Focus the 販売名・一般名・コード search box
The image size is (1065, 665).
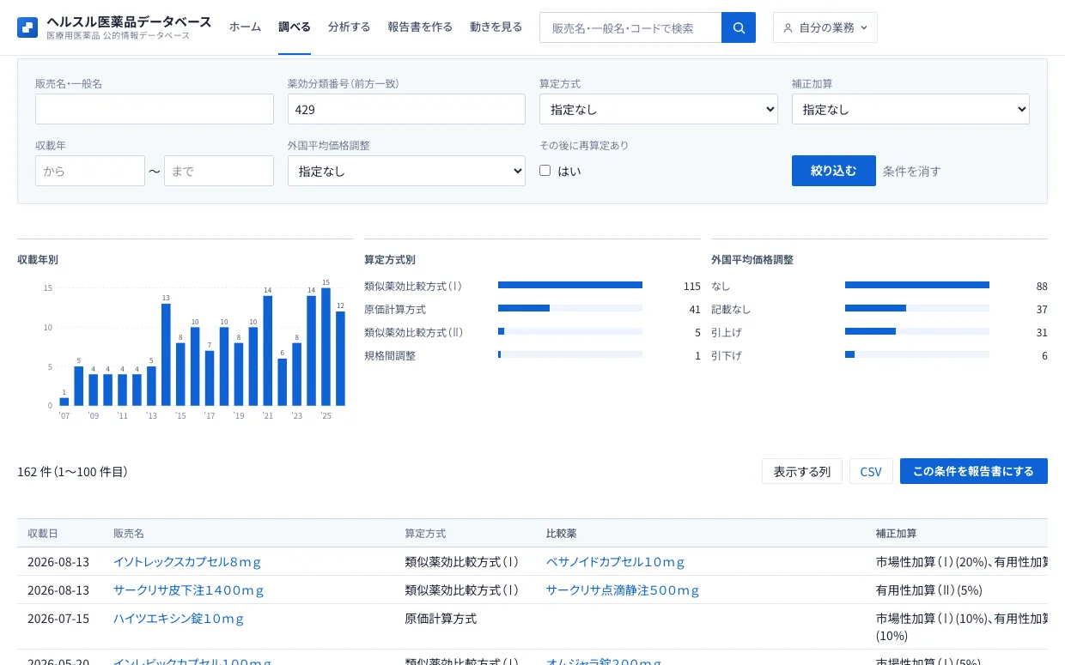click(x=630, y=27)
